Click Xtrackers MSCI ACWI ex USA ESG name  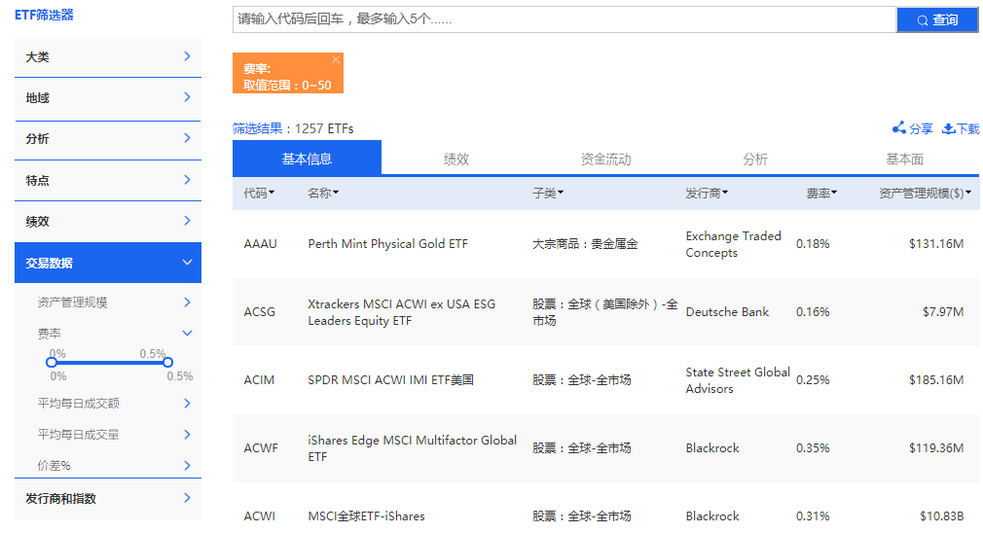pyautogui.click(x=401, y=312)
